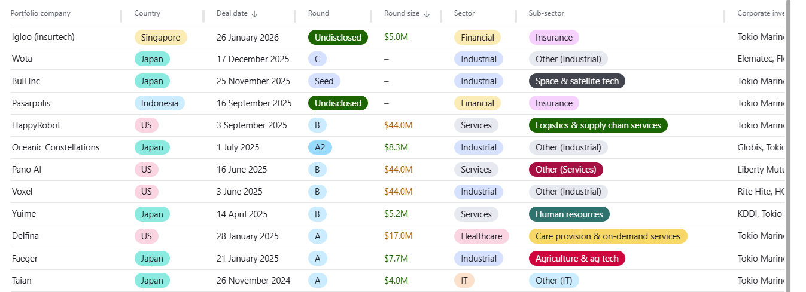Click the Sub-sector column header
The width and height of the screenshot is (806, 292).
[x=546, y=13]
